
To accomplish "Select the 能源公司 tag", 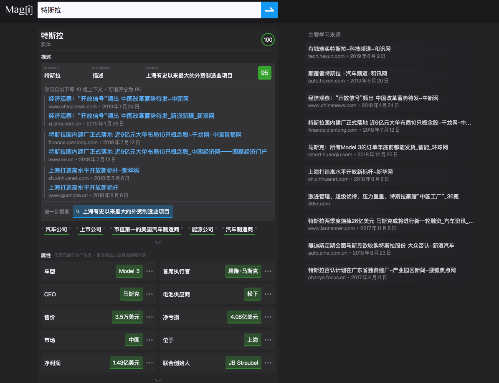I will pos(203,229).
